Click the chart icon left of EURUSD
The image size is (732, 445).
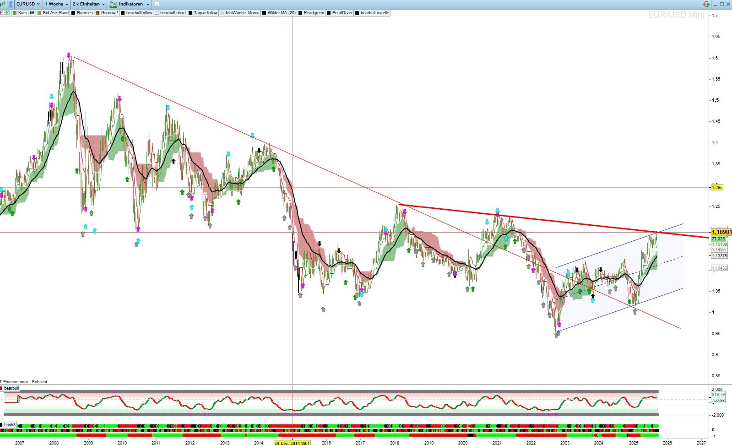(x=3, y=4)
